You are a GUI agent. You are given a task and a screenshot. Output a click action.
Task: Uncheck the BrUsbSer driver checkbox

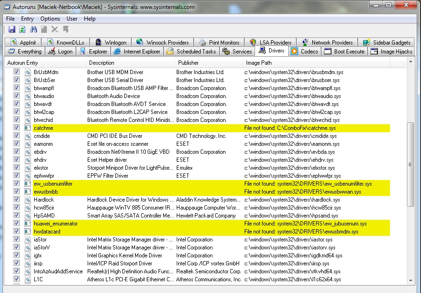point(16,80)
